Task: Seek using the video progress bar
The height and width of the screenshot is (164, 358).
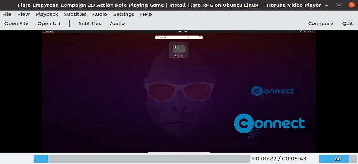Action: 142,159
